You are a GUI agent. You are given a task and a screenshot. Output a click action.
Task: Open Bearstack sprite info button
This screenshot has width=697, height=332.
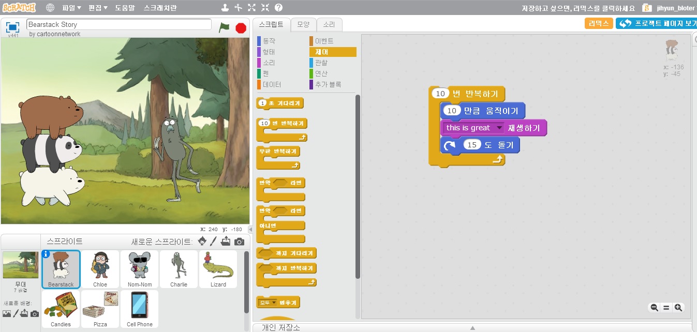46,254
